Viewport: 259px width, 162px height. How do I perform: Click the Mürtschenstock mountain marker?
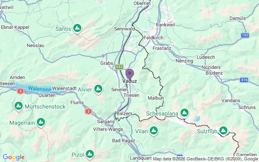pos(19,106)
